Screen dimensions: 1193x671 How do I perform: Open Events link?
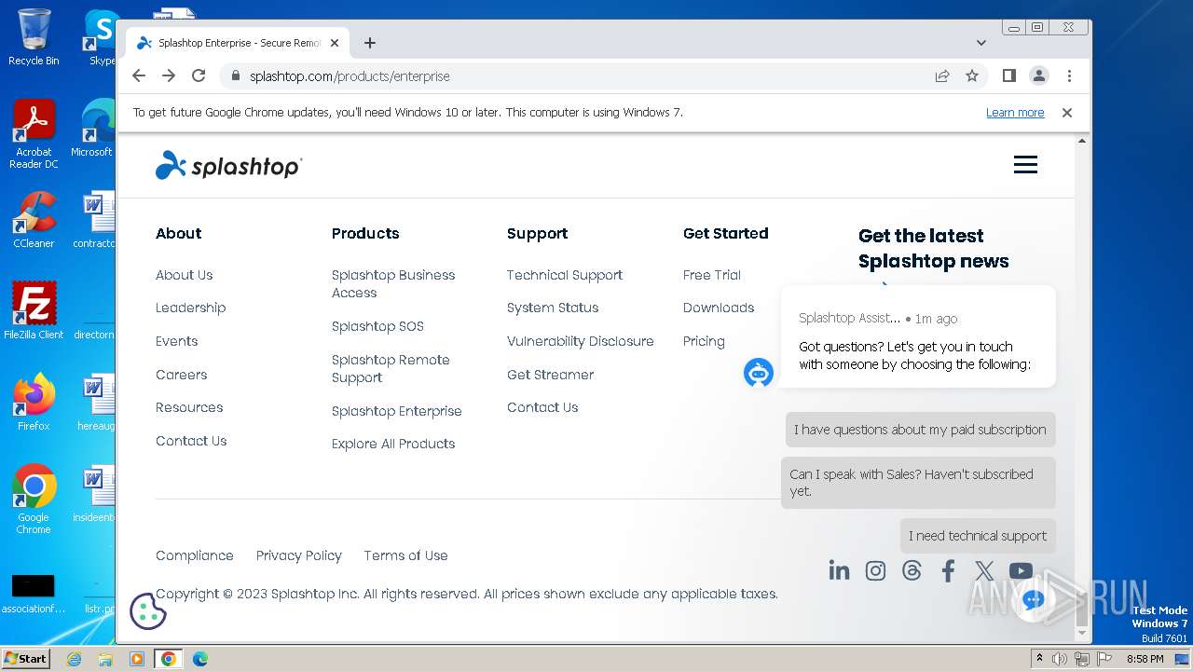pos(176,341)
